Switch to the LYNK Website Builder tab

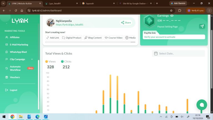coord(25,3)
